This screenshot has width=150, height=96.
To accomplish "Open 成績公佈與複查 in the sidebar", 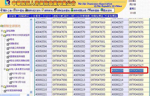I will coord(17,48).
